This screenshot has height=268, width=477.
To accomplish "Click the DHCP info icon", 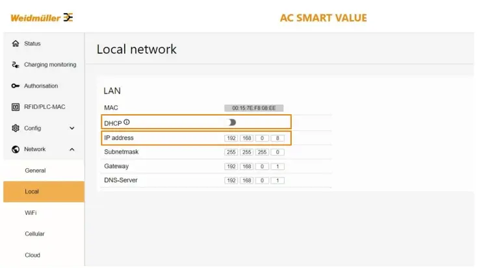I will [x=127, y=122].
